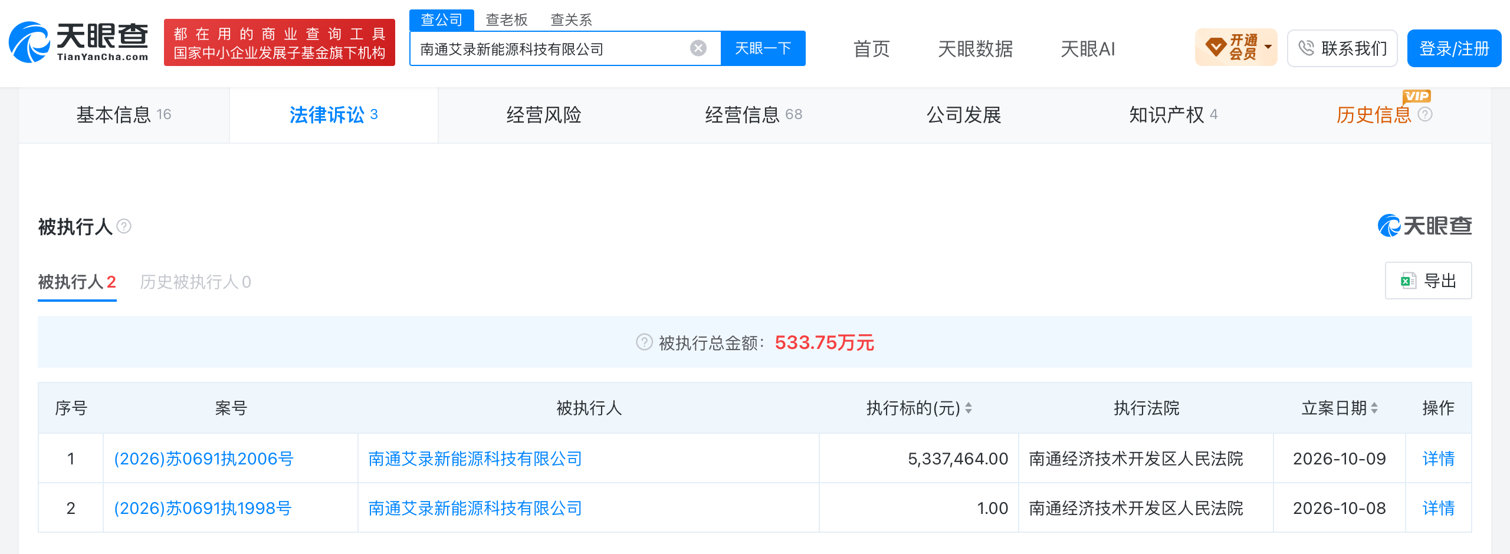Click the 导出 export button
Viewport: 1510px width, 554px height.
pyautogui.click(x=1429, y=281)
